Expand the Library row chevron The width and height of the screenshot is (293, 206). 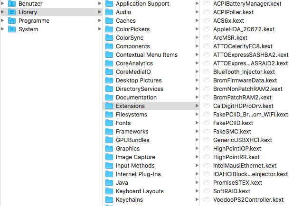(99, 12)
